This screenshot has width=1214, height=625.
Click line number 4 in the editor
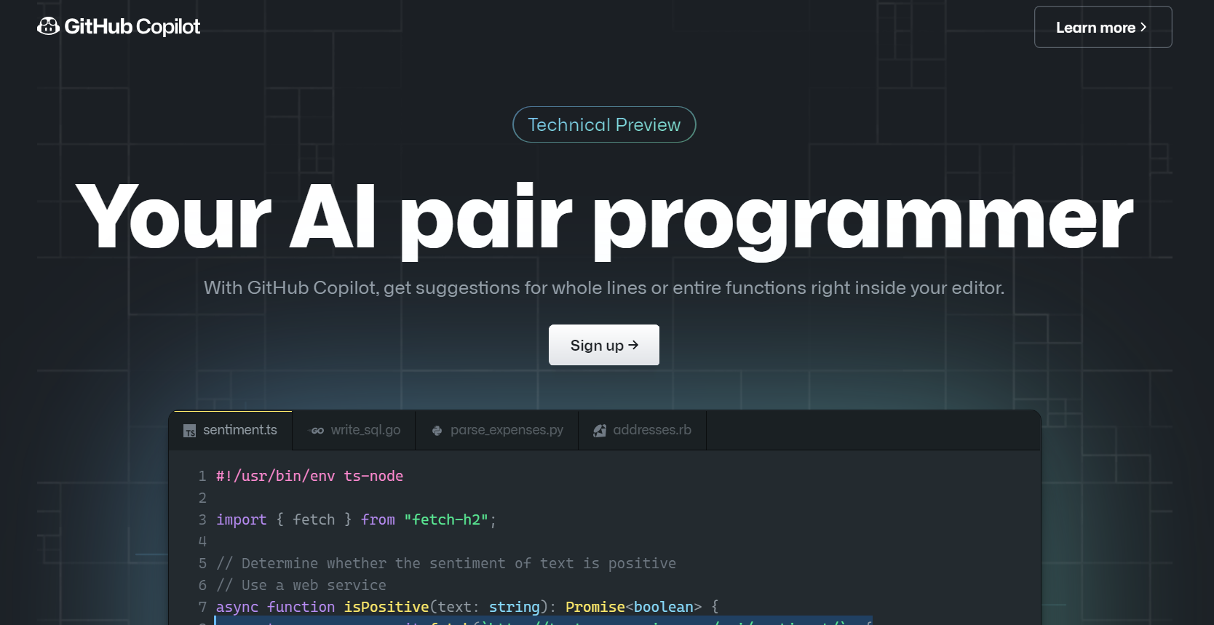[202, 541]
